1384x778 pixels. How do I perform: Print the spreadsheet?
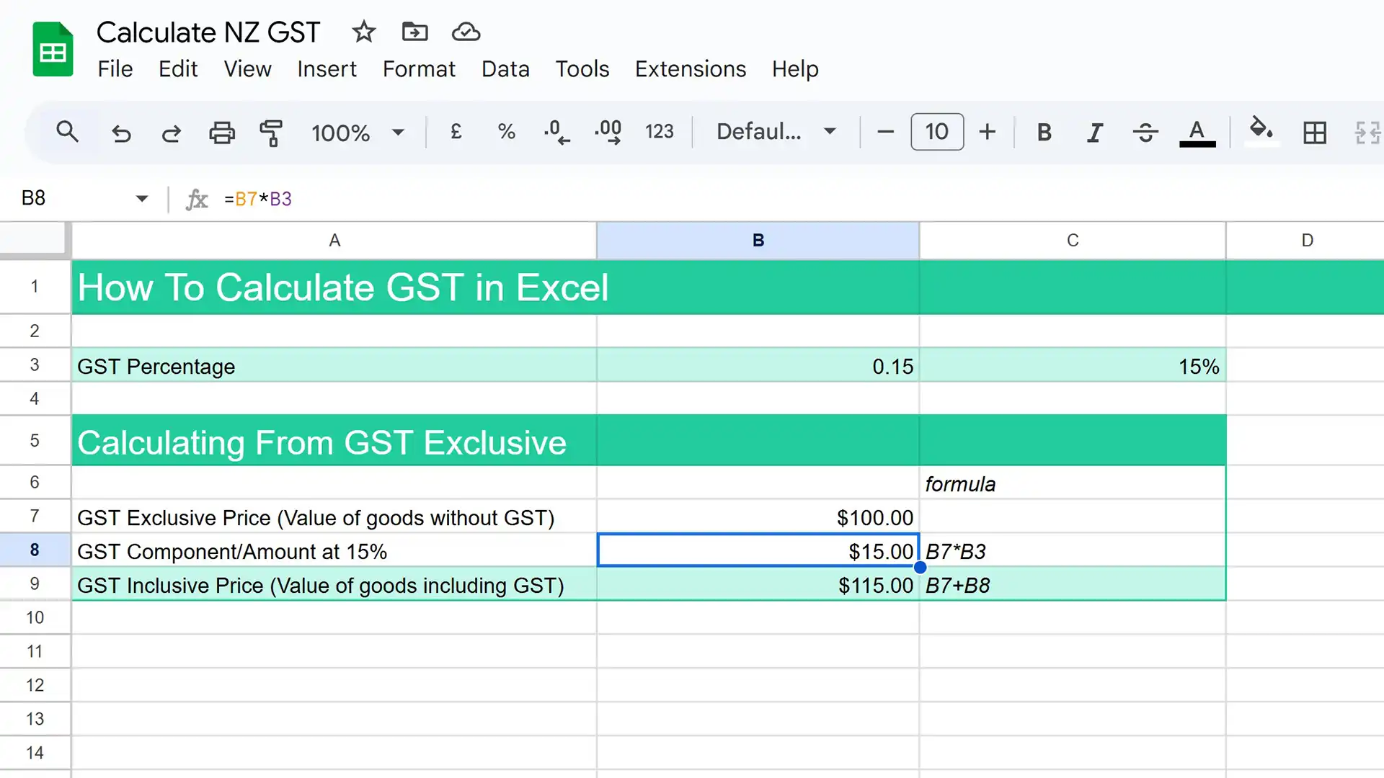(x=221, y=133)
